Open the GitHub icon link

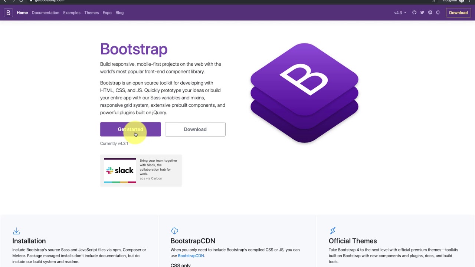(415, 13)
